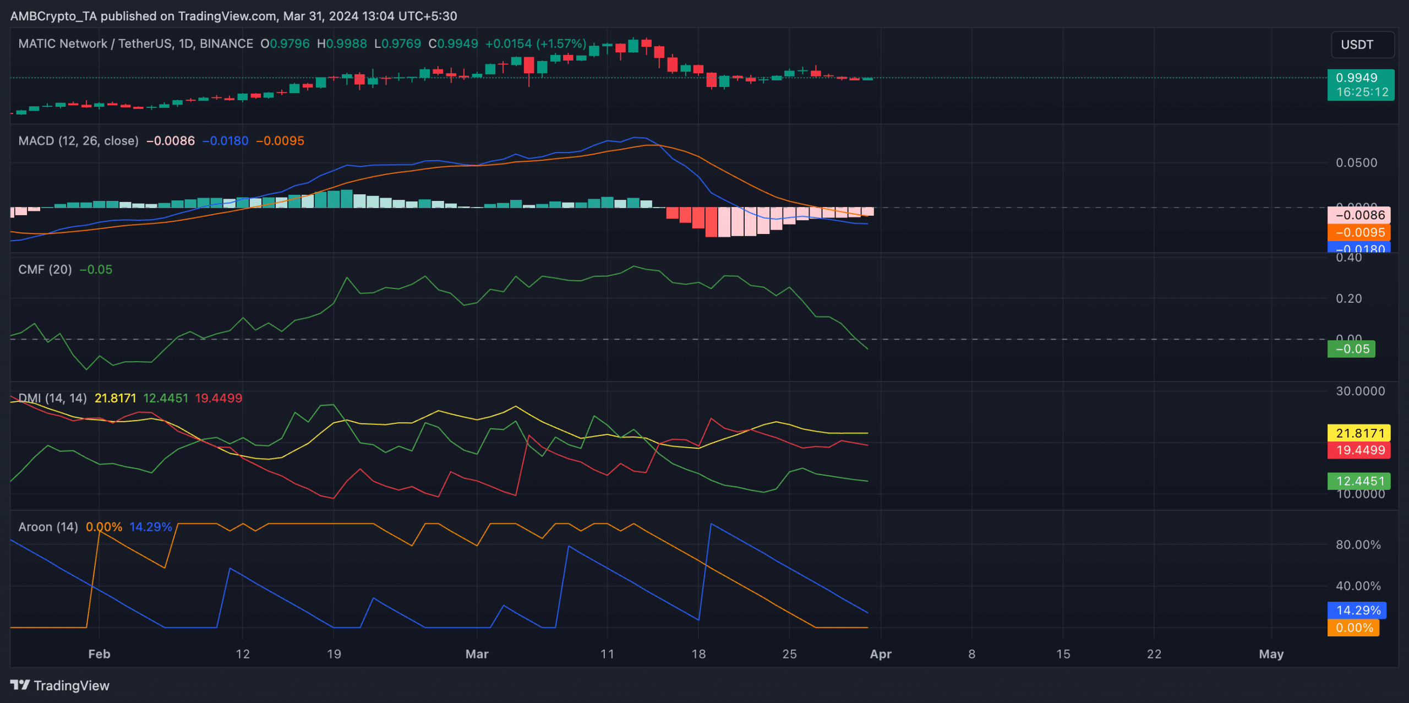Click the 30.0000 DMI scale label

(1360, 391)
